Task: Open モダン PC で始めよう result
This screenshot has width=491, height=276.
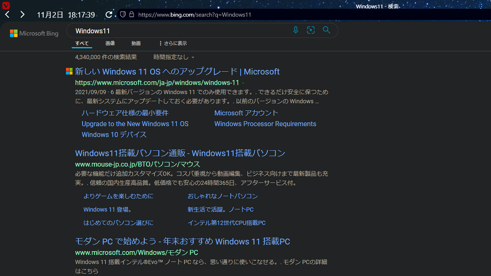Action: (x=183, y=242)
